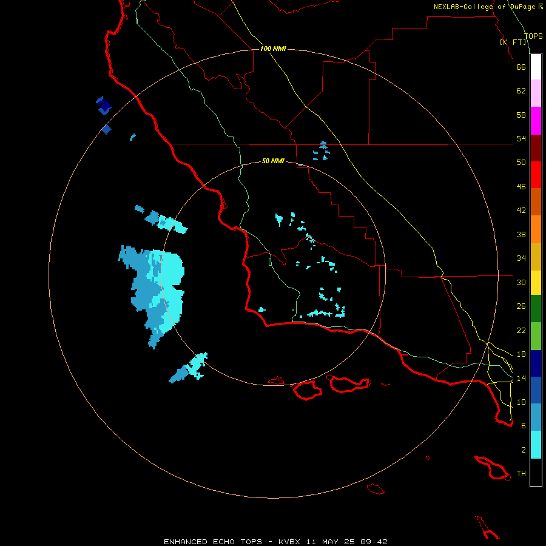546x546 pixels.
Task: Select the gold legend swatch
Action: pos(536,257)
